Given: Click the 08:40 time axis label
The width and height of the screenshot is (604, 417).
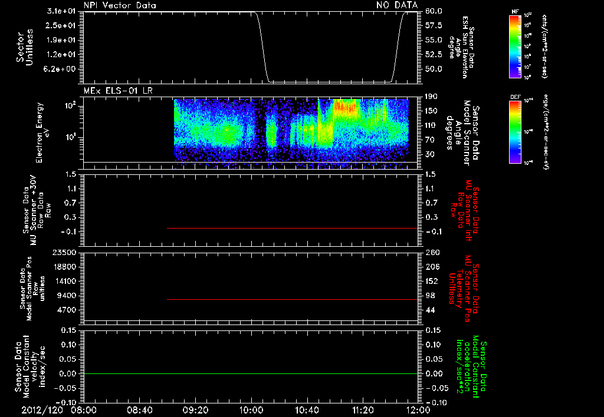Looking at the screenshot, I should pyautogui.click(x=139, y=410).
